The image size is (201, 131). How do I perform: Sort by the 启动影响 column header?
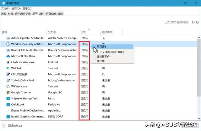coord(111,32)
